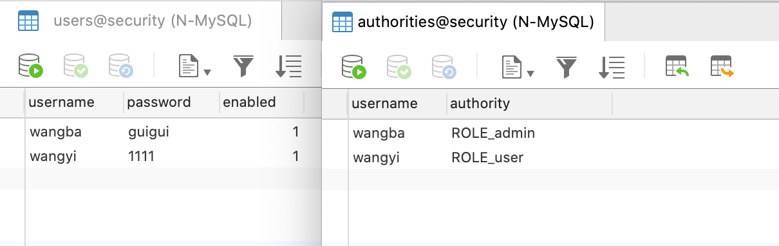The width and height of the screenshot is (779, 246).
Task: Click authority column header
Action: coord(529,103)
